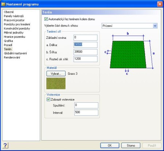Toggle Automatický řez terénem kolem domu checkbox
The width and height of the screenshot is (164, 151).
coord(46,19)
